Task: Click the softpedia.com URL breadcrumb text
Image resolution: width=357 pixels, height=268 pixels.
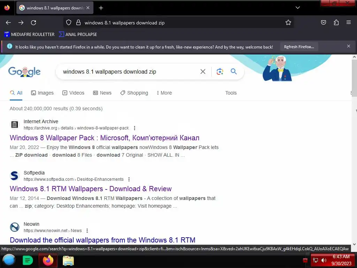Action: click(x=74, y=179)
